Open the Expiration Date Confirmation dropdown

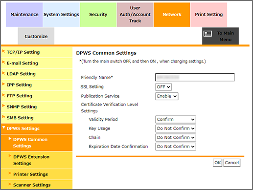coord(176,147)
